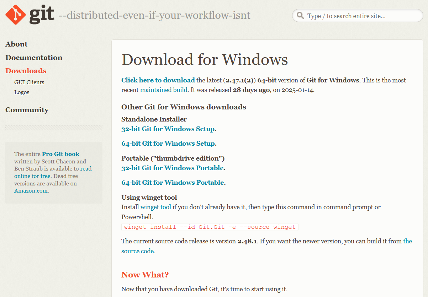Download 32-bit Git for Windows Setup
The width and height of the screenshot is (428, 297).
(168, 129)
